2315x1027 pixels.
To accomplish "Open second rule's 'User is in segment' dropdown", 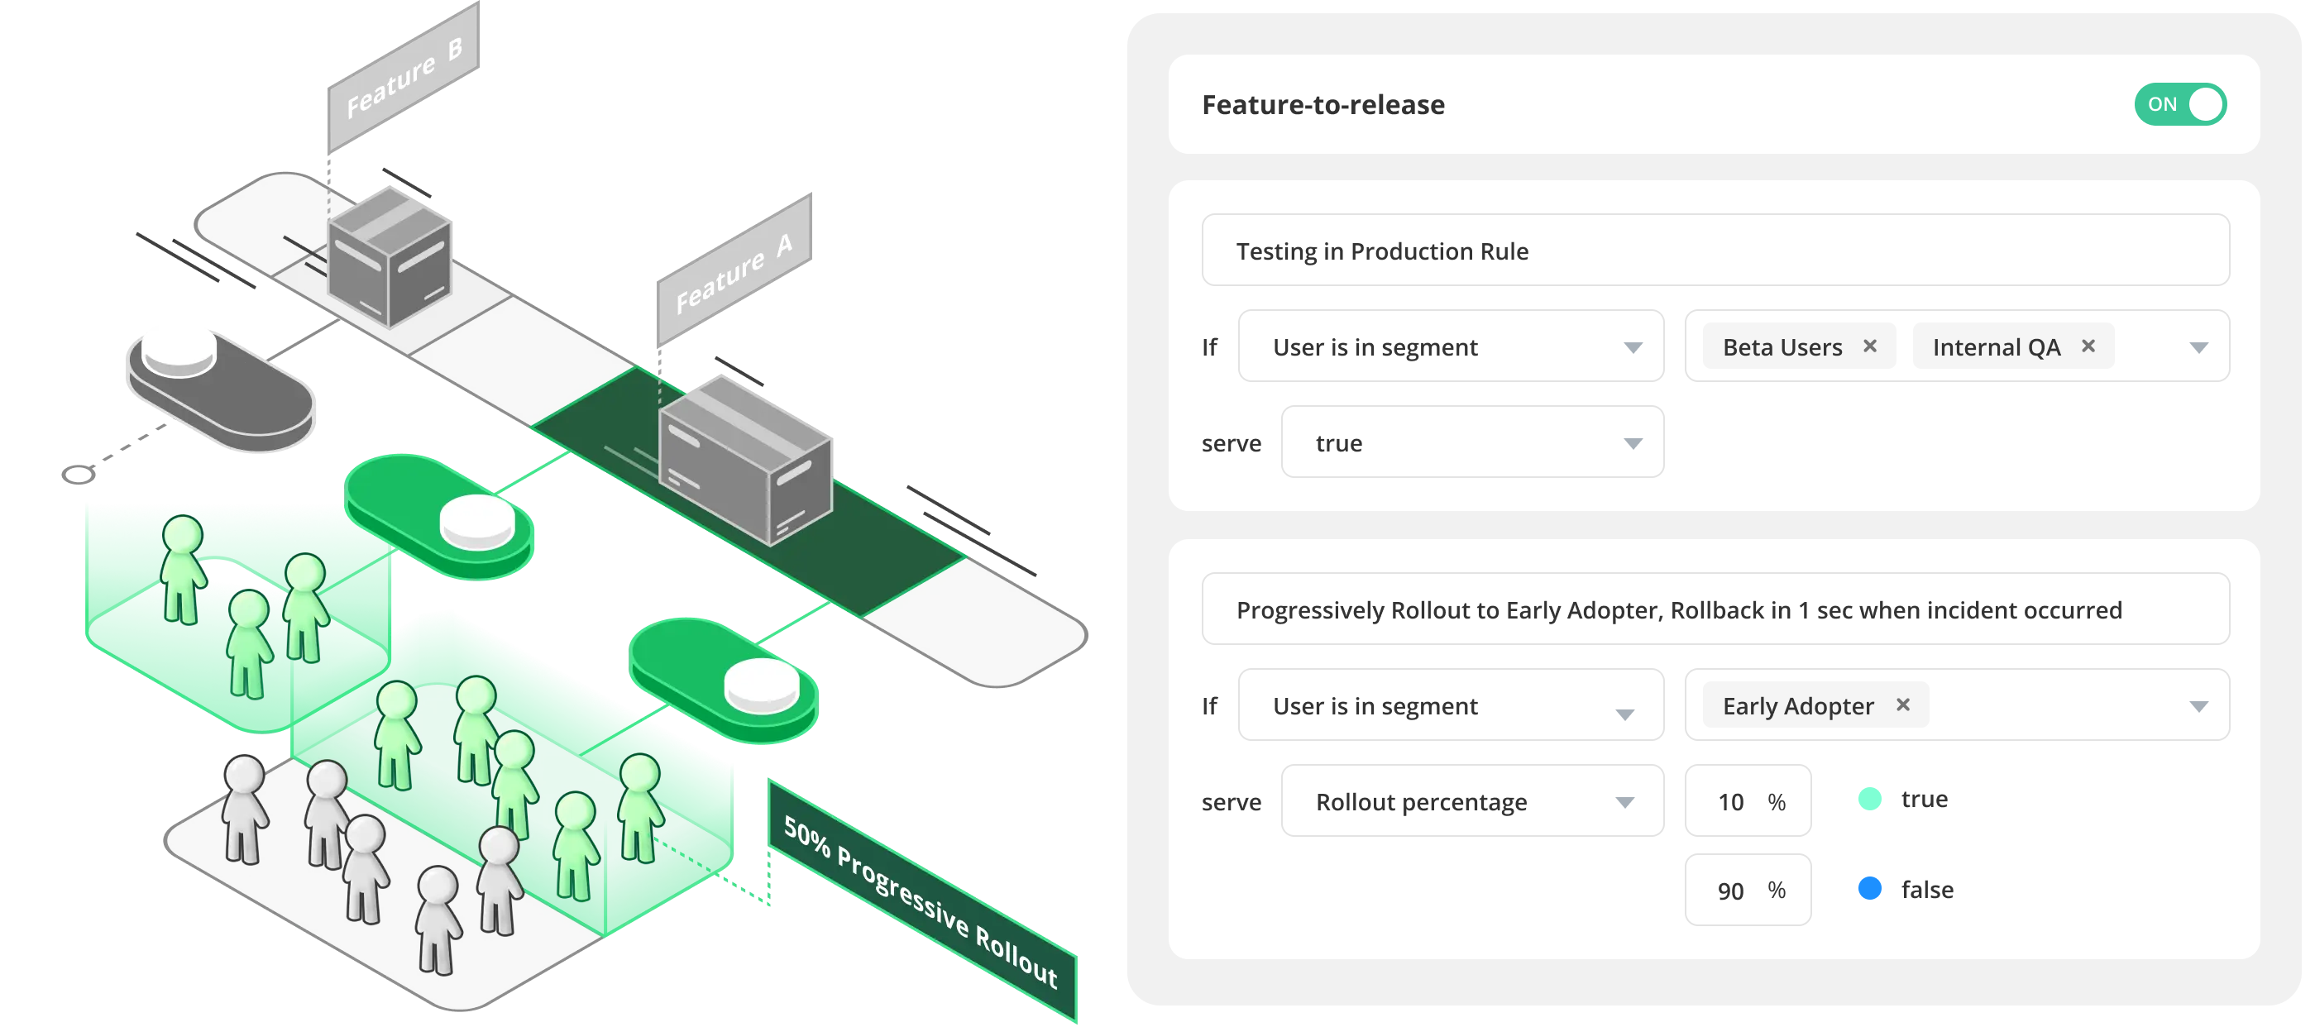I will tap(1451, 705).
